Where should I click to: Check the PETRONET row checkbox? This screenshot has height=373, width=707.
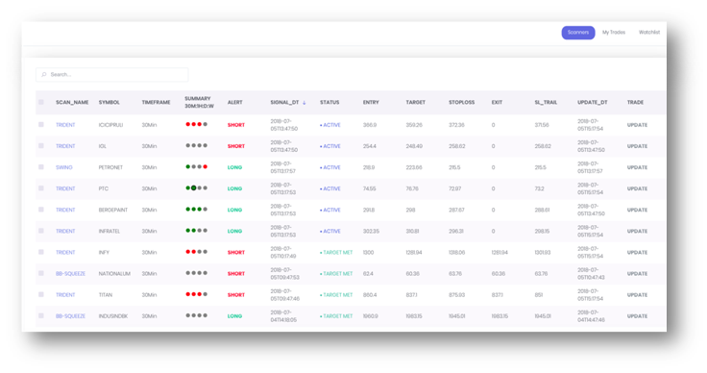tap(41, 167)
